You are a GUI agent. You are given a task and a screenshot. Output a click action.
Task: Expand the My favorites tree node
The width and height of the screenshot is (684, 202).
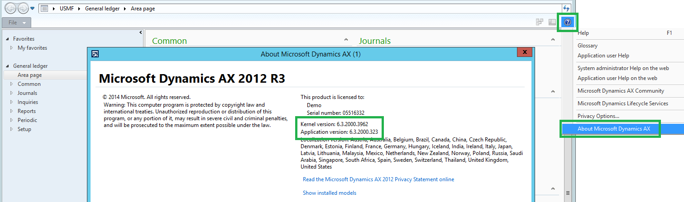tap(11, 48)
